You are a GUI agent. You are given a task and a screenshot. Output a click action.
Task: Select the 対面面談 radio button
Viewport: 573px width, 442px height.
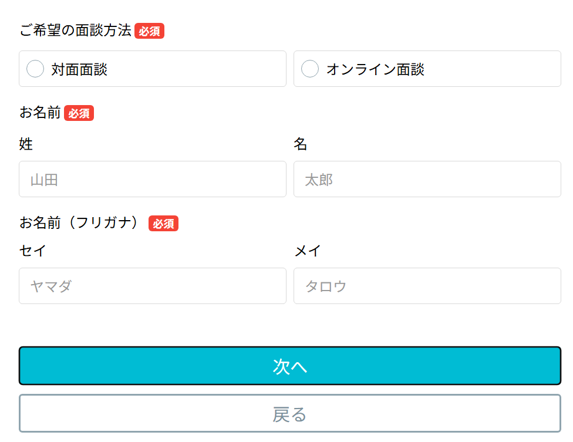coord(35,69)
